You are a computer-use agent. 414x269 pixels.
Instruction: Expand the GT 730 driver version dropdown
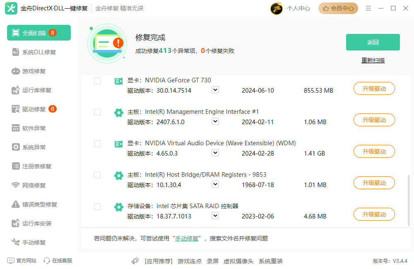point(215,89)
